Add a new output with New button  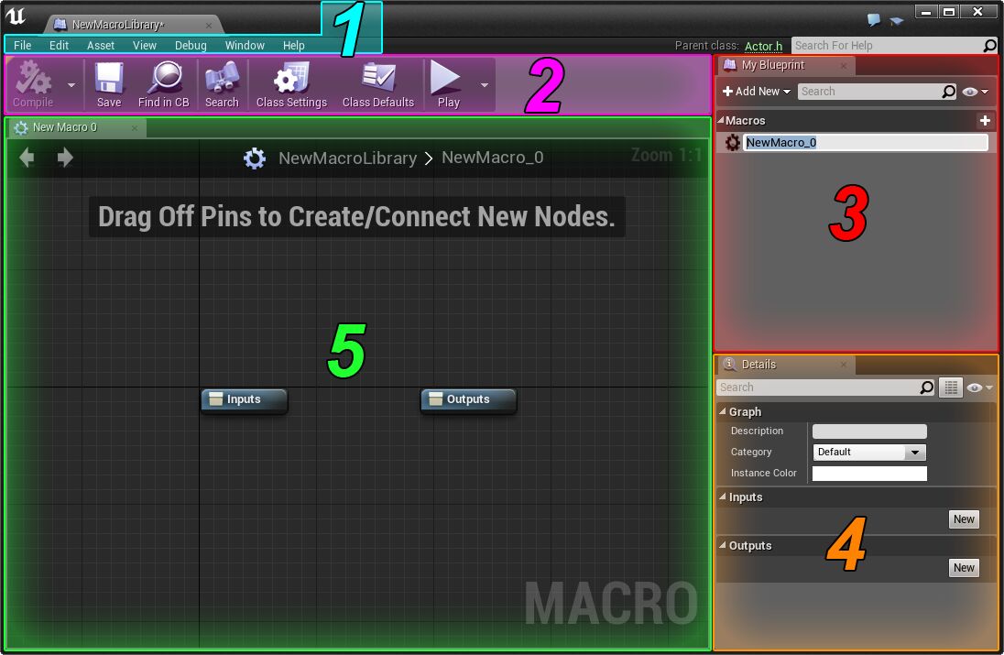tap(964, 568)
